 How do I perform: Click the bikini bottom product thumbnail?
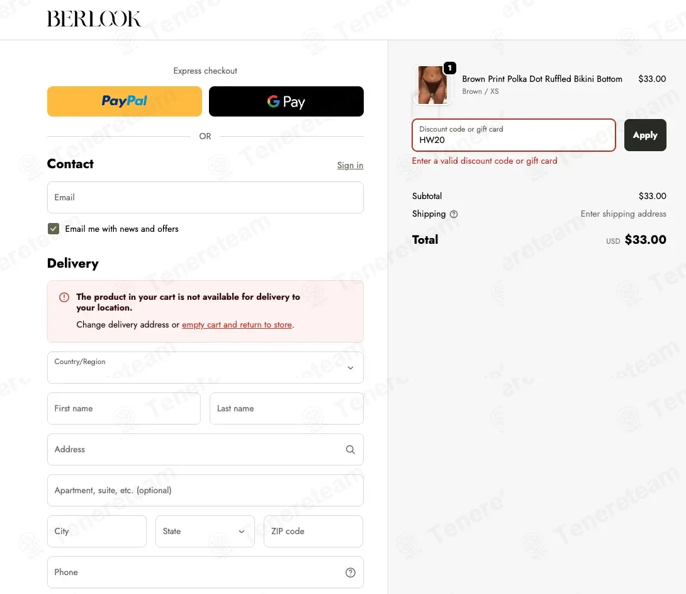tap(432, 85)
